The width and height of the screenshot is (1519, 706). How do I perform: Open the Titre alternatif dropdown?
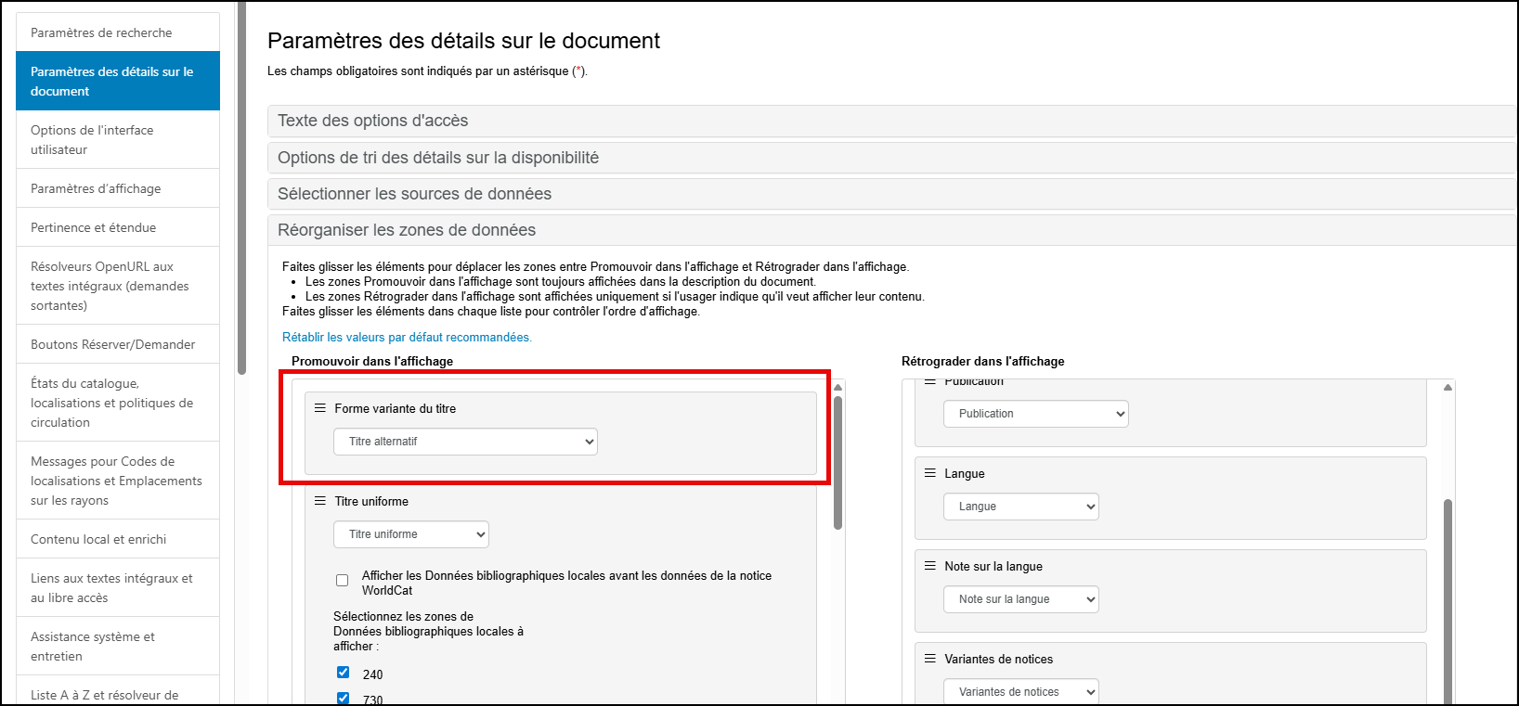tap(465, 442)
